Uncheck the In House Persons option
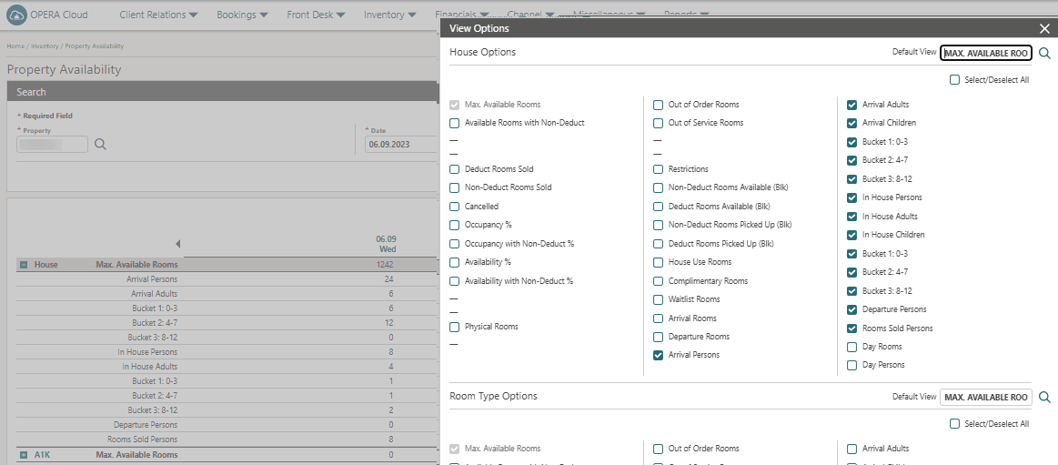1058x465 pixels. 852,197
